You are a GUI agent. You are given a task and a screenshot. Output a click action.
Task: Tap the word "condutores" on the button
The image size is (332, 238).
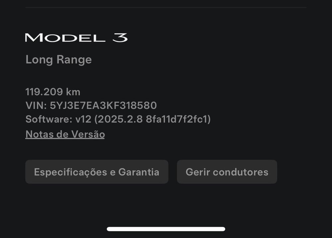tap(240, 172)
